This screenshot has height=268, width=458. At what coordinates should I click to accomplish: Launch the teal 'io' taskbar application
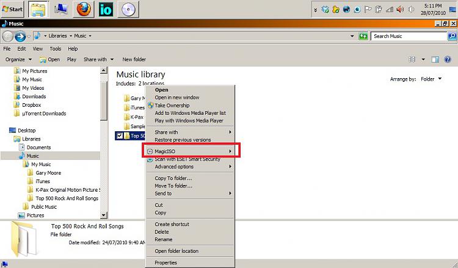(106, 9)
